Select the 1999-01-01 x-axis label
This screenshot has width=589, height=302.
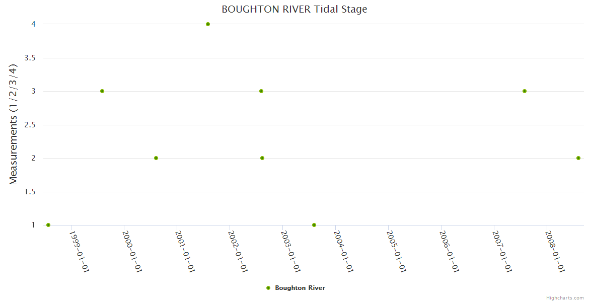tap(80, 252)
